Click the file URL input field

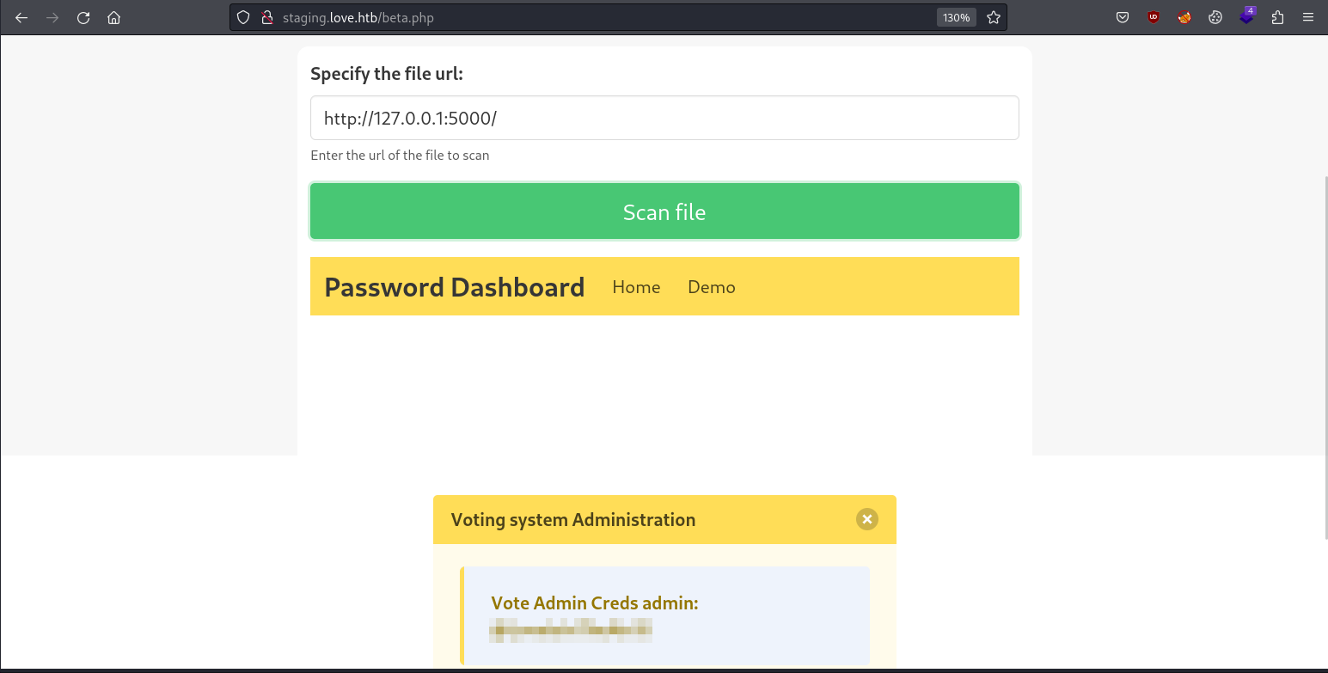[x=664, y=118]
